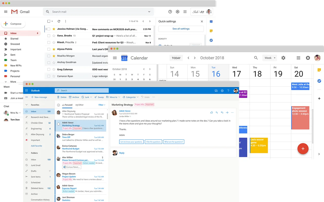Screen dimensions: 324x202
Task: Delete the selected Outlook message
Action: (x=62, y=97)
